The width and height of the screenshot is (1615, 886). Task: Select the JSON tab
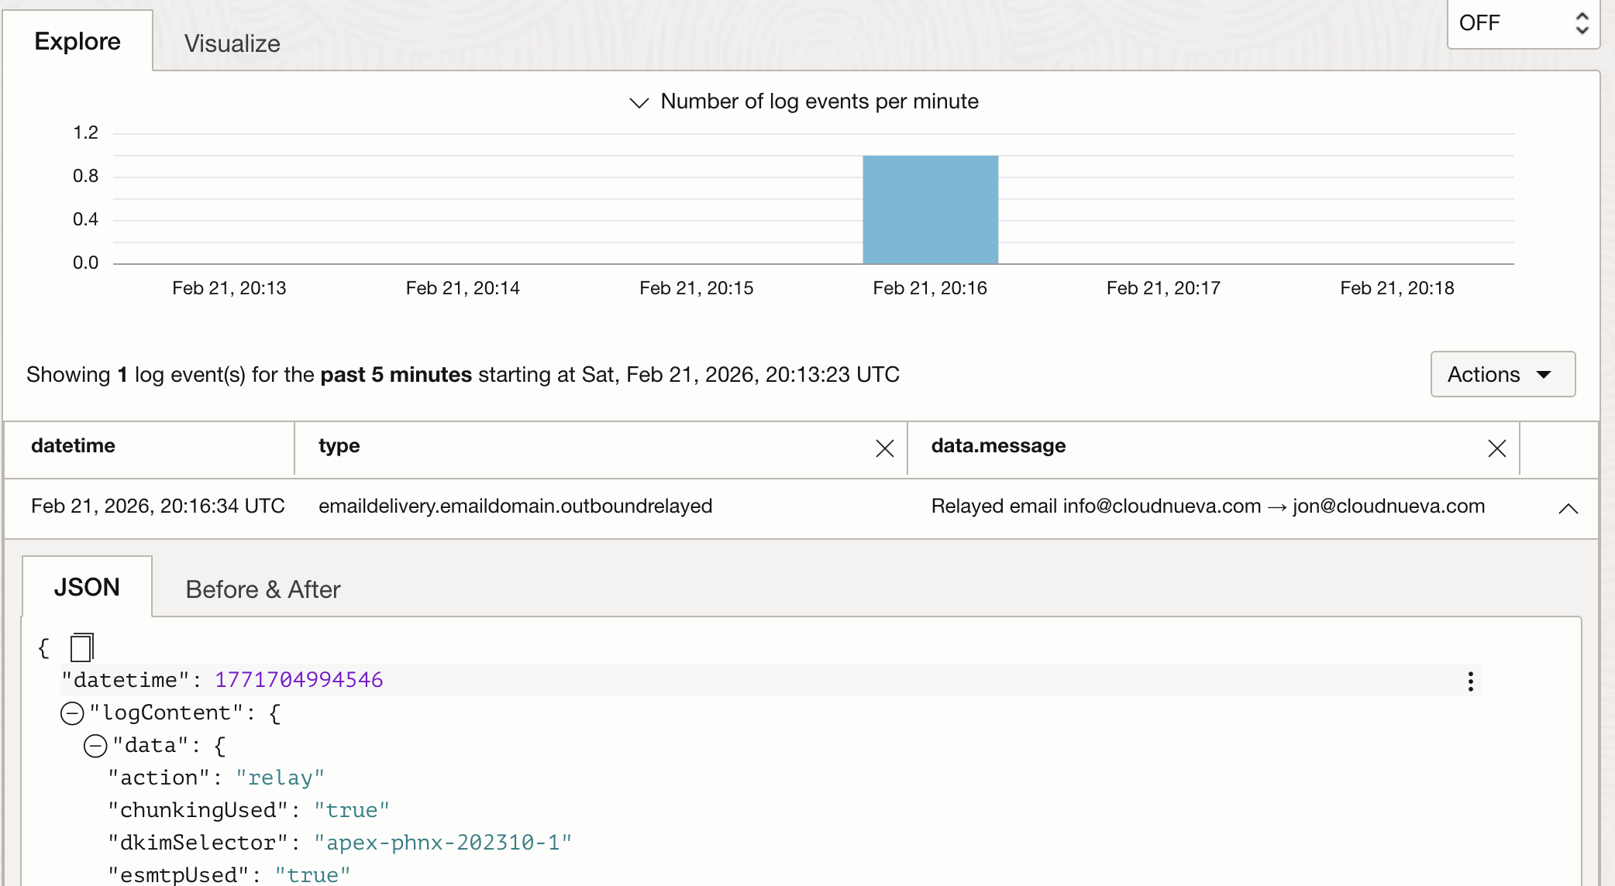88,587
